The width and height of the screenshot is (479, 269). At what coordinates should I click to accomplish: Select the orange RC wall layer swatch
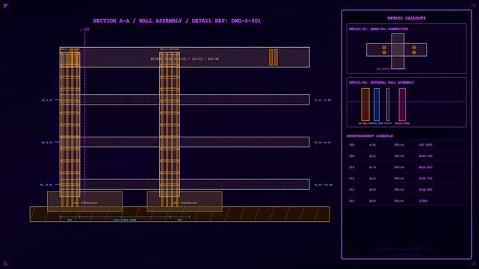coord(365,105)
